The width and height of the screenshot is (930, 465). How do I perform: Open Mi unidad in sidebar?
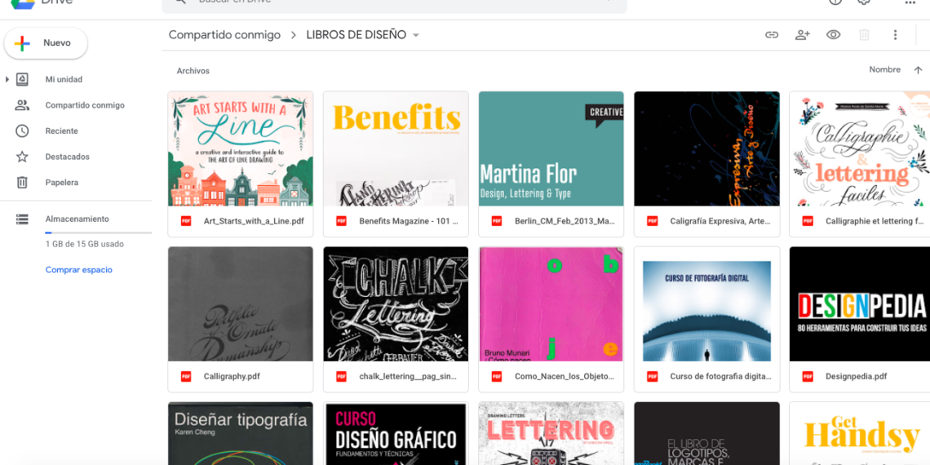coord(64,79)
